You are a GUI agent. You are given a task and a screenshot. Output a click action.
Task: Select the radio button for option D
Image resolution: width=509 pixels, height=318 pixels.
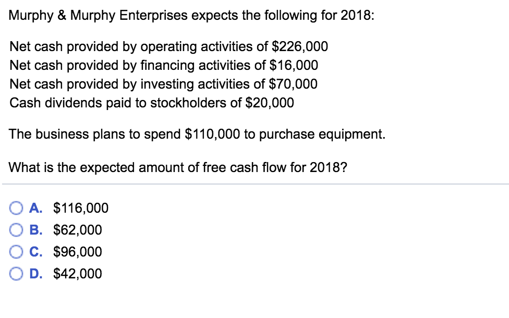click(16, 274)
